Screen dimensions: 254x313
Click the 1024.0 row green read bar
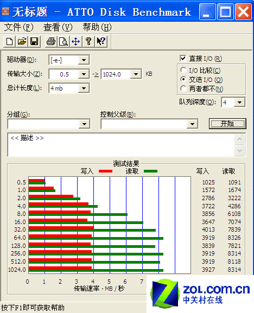pos(96,271)
